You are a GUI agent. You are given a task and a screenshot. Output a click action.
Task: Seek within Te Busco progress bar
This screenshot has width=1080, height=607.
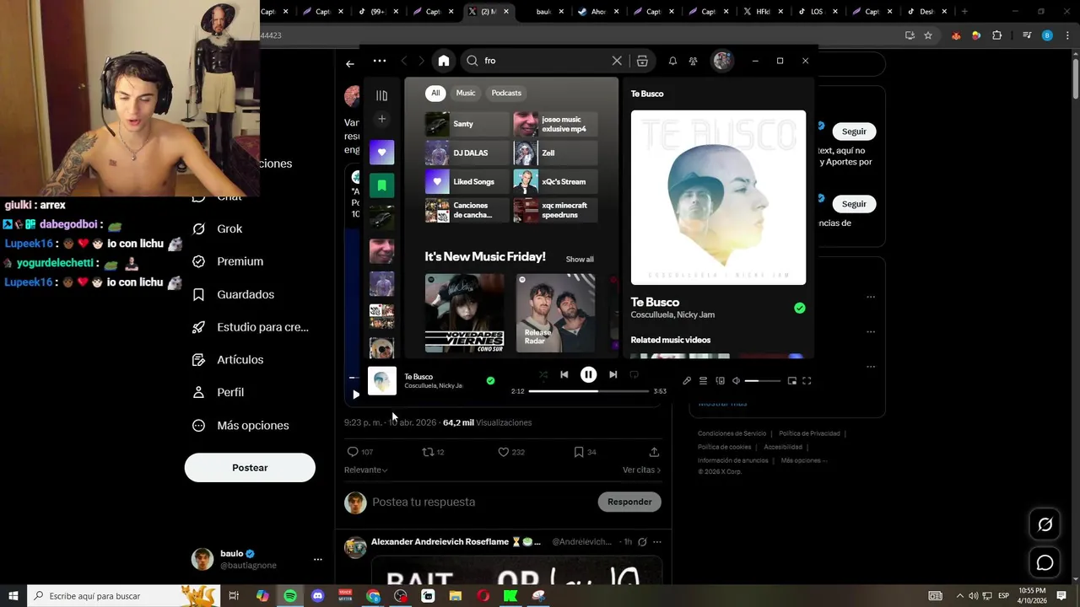[589, 391]
